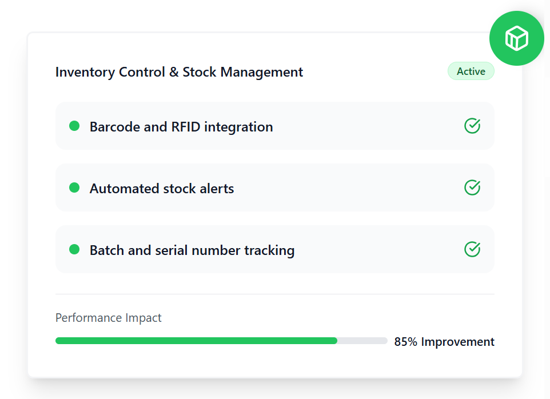Click the unfilled gray end of progress bar
Image resolution: width=550 pixels, height=399 pixels.
362,341
